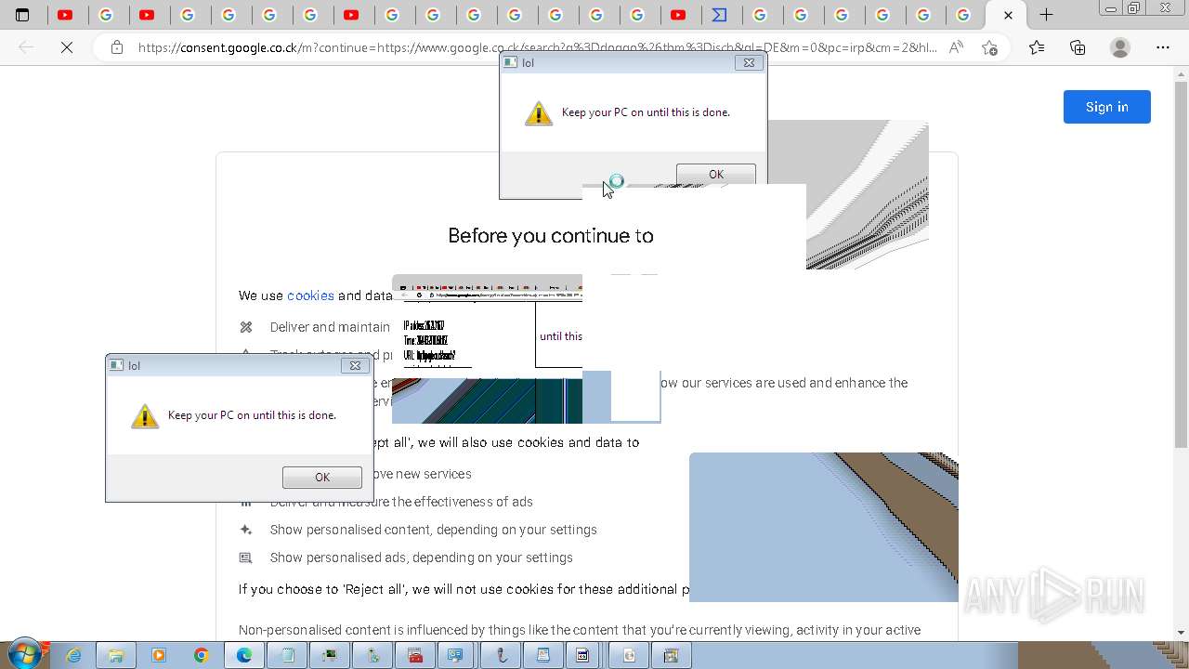Launch Google Chrome from the taskbar
The width and height of the screenshot is (1189, 669).
pos(202,656)
